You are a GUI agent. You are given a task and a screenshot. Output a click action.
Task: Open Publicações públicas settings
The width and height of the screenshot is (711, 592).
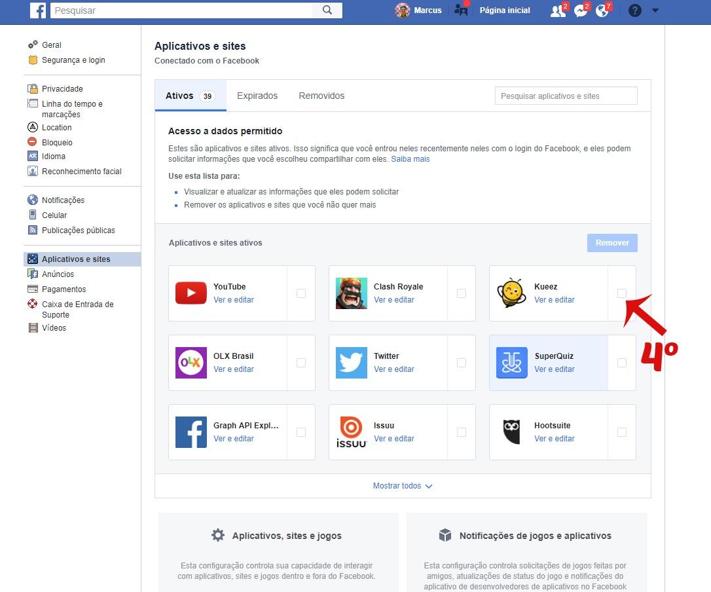coord(79,230)
